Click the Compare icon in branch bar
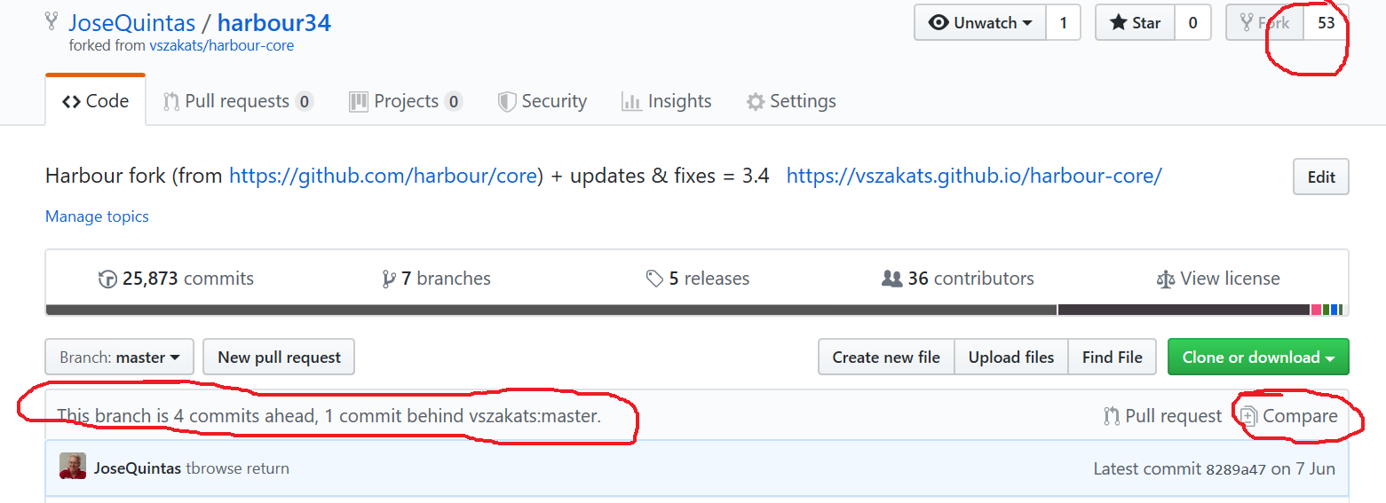The height and width of the screenshot is (503, 1386). 1248,415
